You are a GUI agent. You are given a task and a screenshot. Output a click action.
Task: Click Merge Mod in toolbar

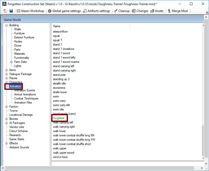click(x=178, y=11)
